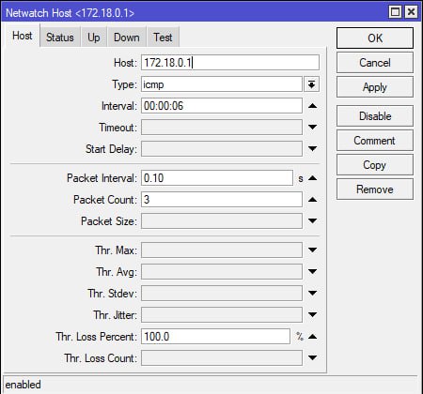The height and width of the screenshot is (394, 423).
Task: Click the disabled Timeout field
Action: 222,128
